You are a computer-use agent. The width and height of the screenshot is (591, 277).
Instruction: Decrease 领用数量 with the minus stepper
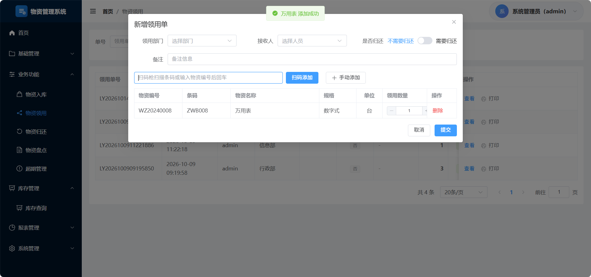(392, 111)
